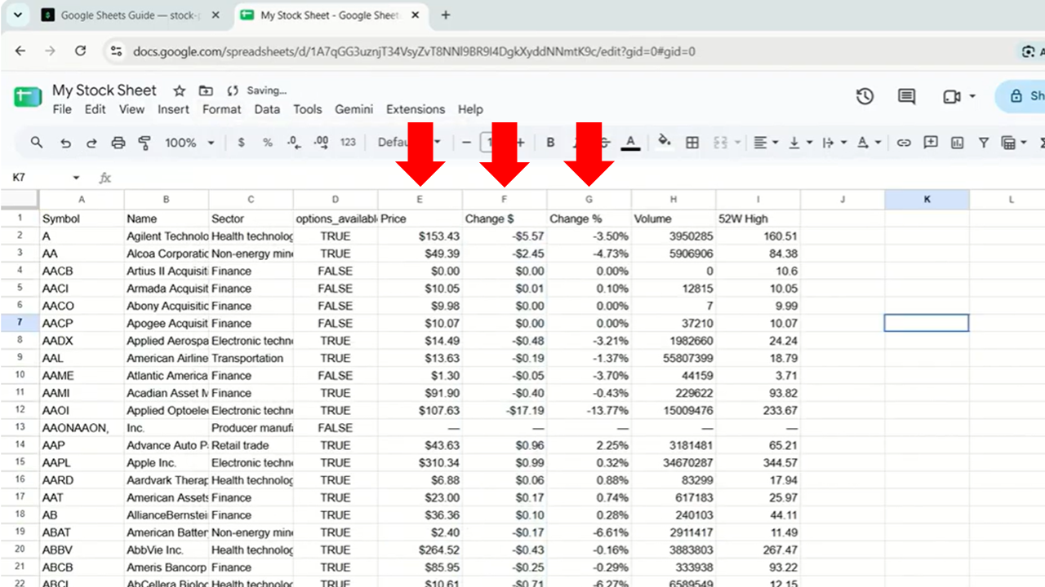
Task: Print the spreadsheet
Action: click(118, 143)
